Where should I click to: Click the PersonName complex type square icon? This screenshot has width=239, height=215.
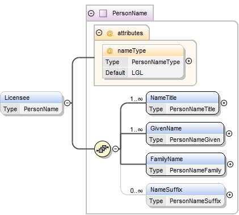point(103,14)
